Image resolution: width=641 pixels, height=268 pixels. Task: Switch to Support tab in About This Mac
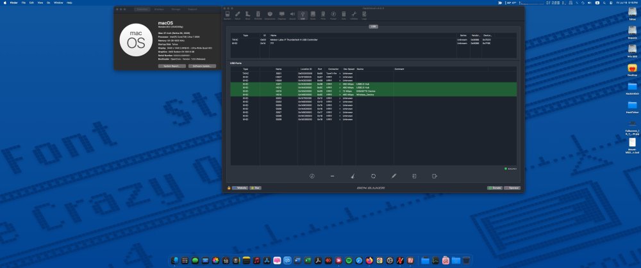(192, 9)
